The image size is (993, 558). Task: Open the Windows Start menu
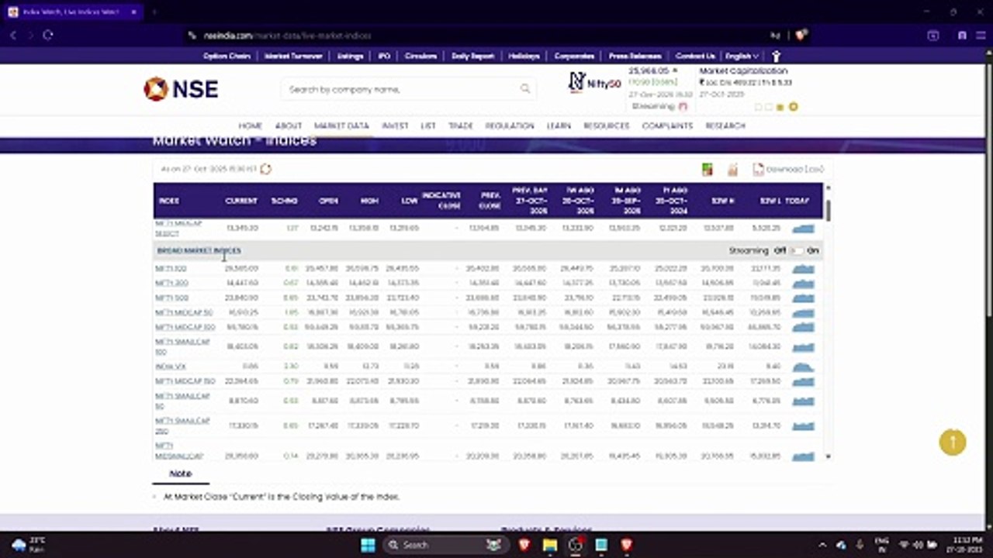pyautogui.click(x=368, y=545)
